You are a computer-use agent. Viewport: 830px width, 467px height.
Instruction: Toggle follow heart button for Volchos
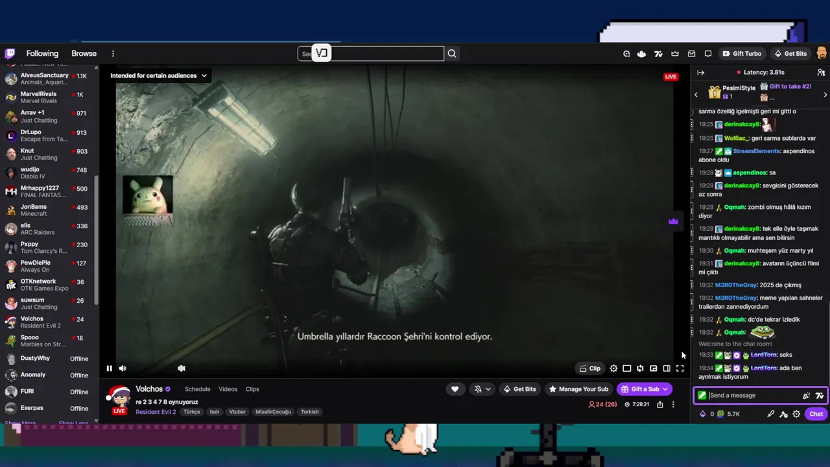(x=455, y=389)
